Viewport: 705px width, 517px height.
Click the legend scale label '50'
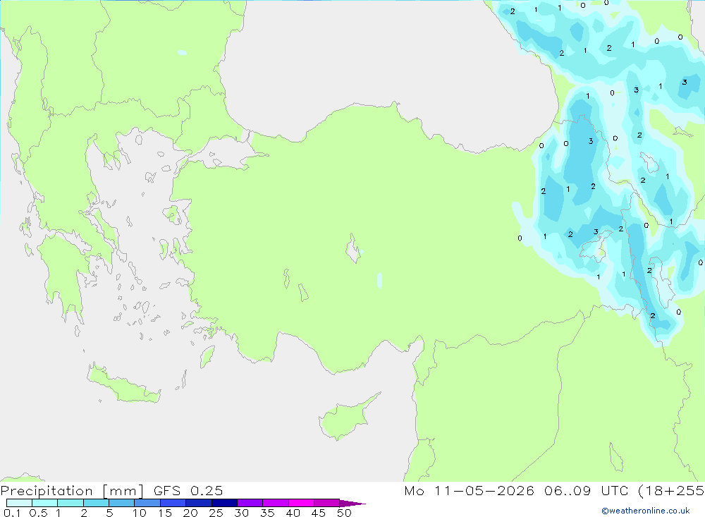tap(345, 513)
